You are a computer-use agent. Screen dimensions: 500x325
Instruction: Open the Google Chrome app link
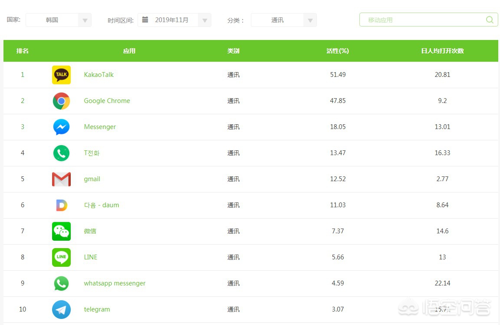coord(107,101)
